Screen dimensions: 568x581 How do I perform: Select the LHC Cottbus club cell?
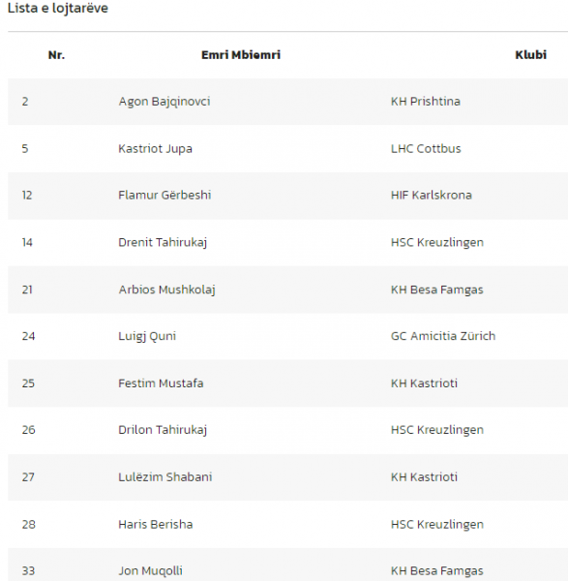click(x=426, y=149)
